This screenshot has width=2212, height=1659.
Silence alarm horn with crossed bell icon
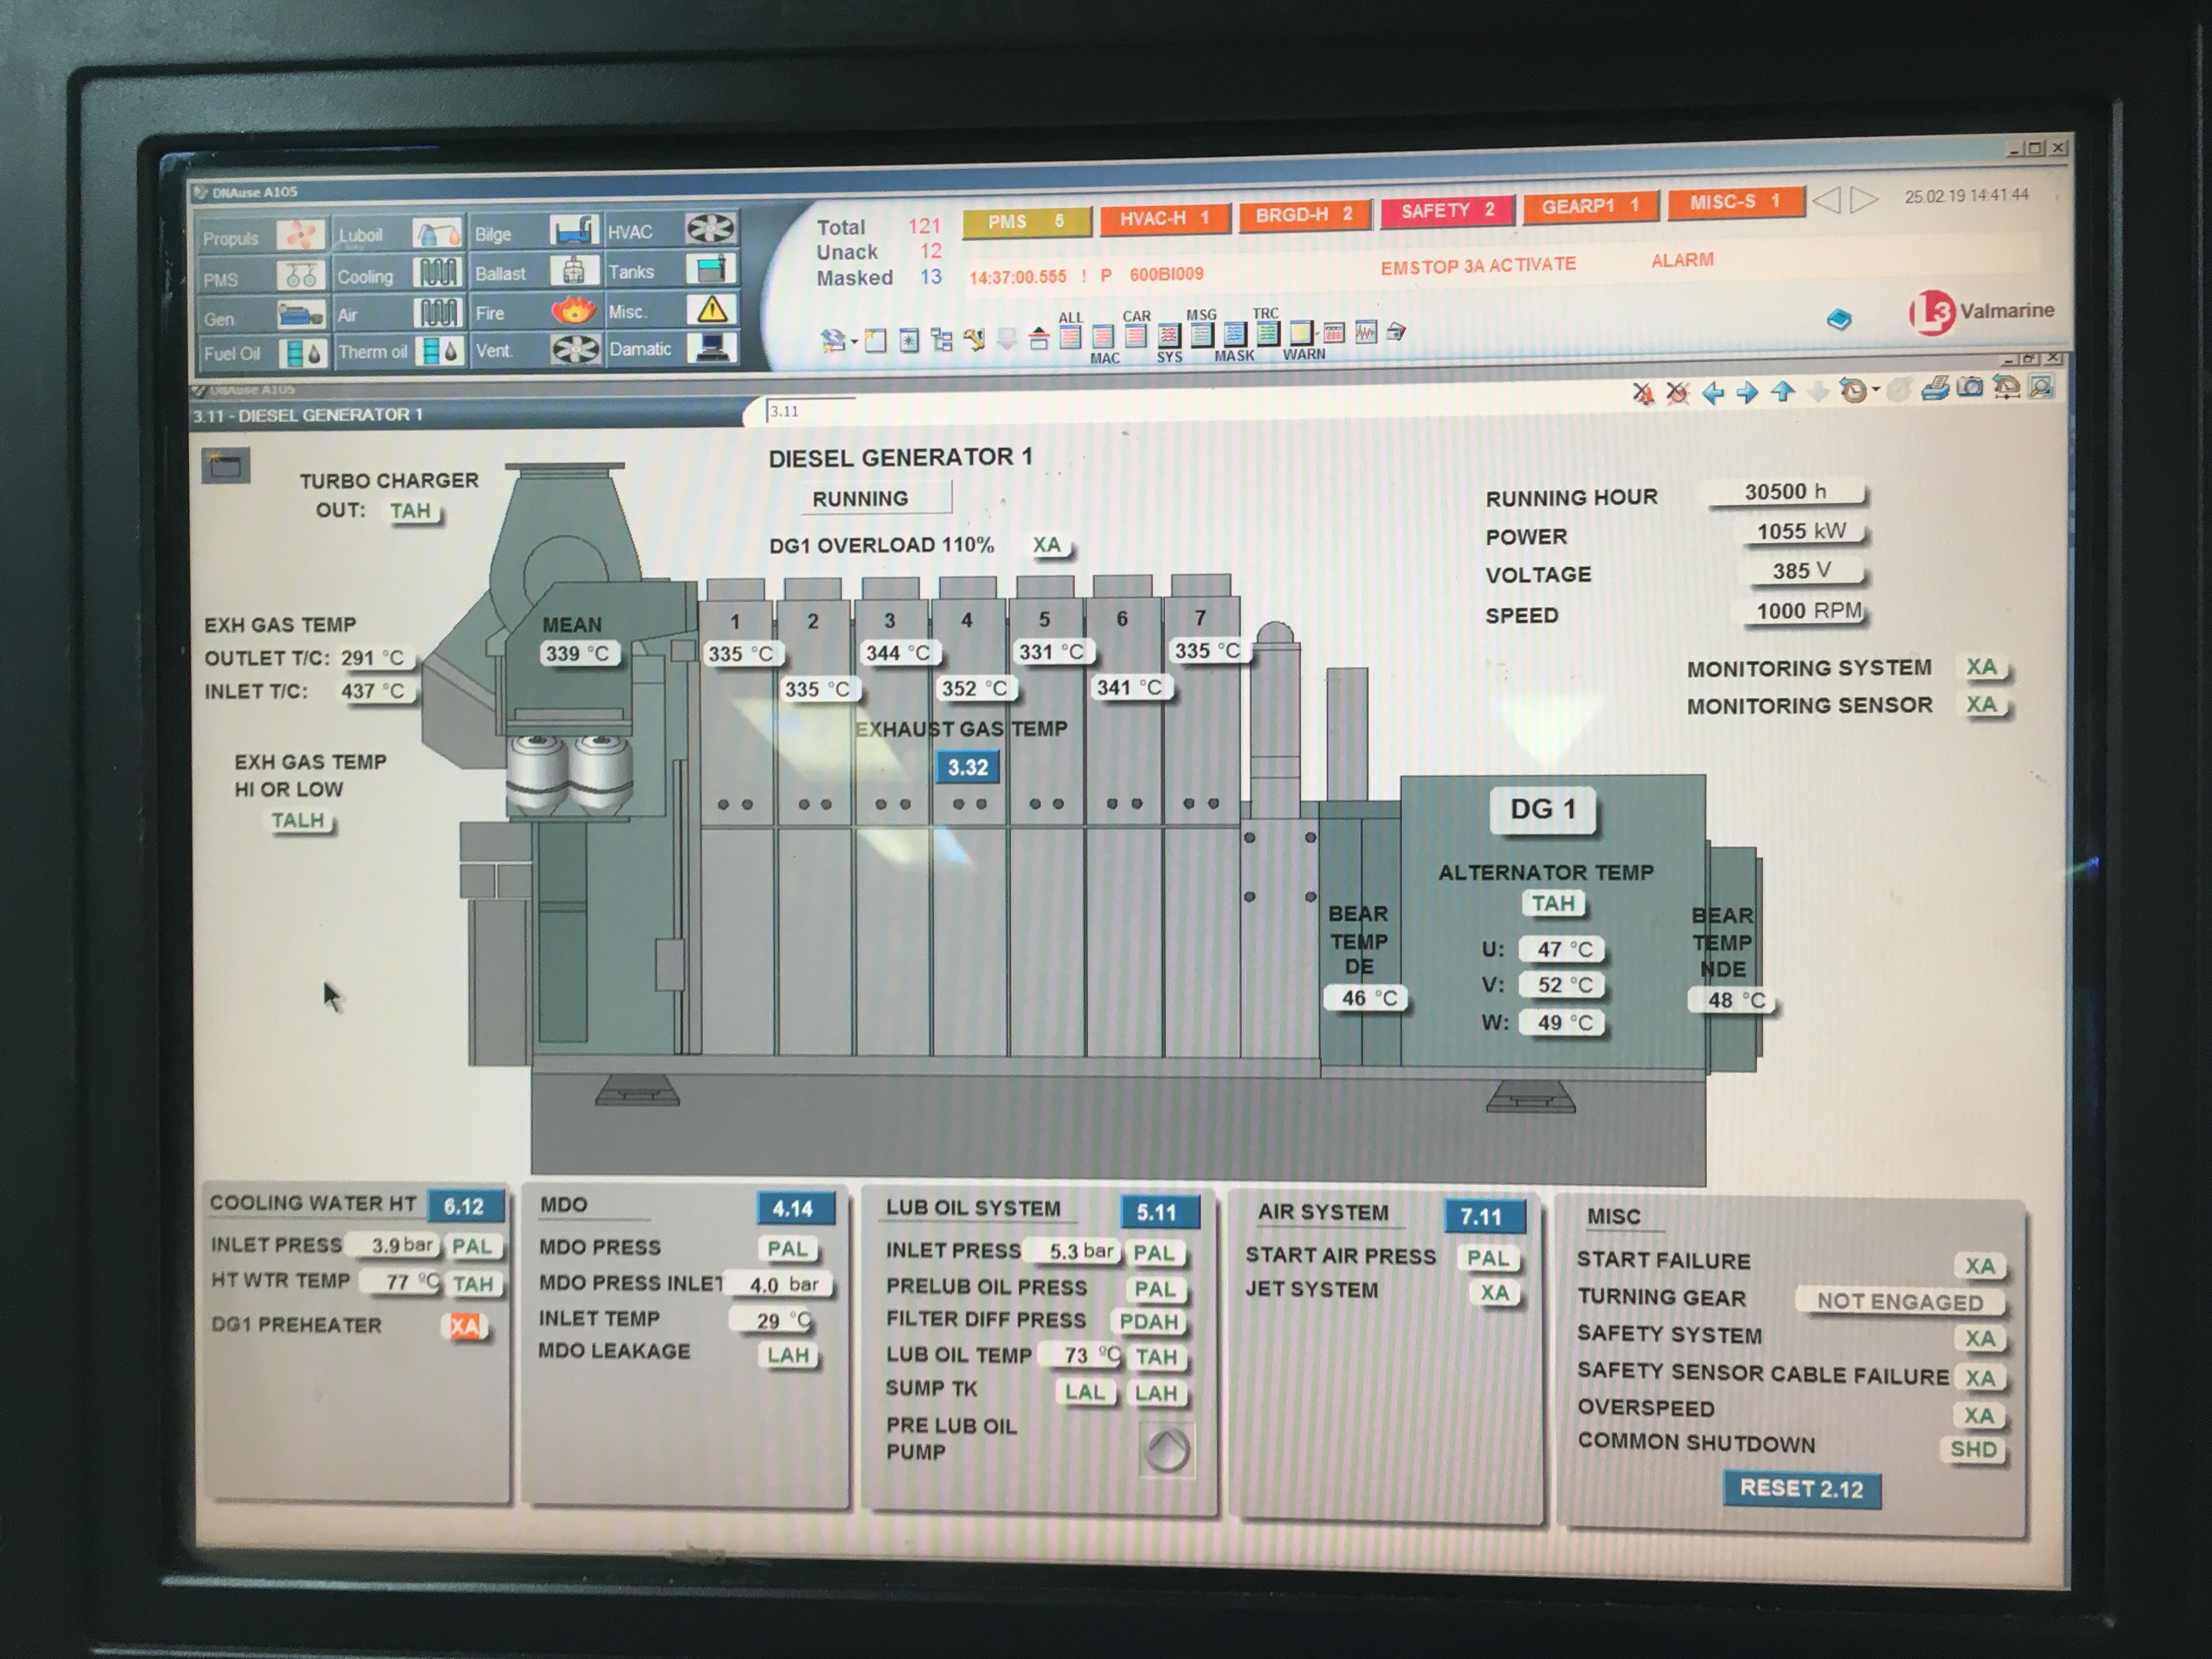(1643, 393)
